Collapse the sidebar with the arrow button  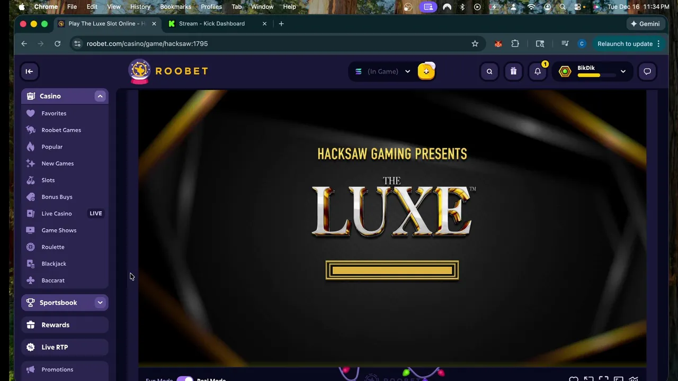point(29,71)
